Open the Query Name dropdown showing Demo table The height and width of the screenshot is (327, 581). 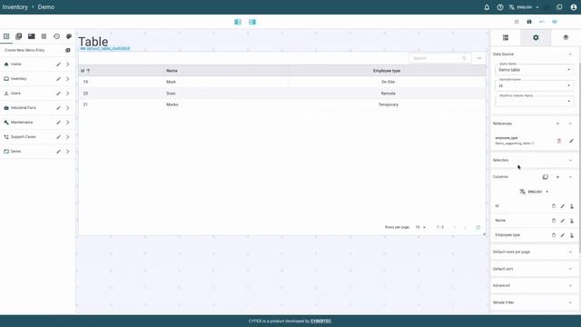[x=535, y=69]
